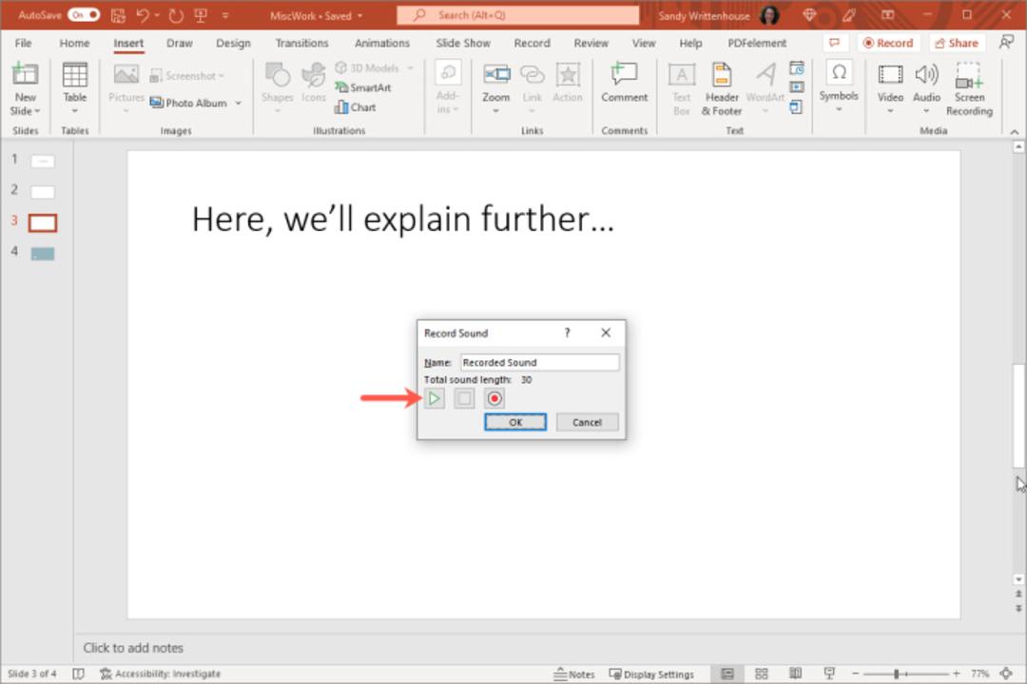Insert a Chart

tap(355, 106)
